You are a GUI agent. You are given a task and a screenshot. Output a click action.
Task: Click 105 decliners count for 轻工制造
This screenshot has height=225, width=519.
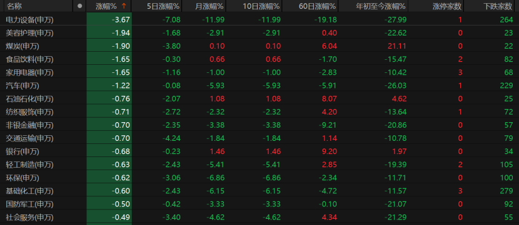[506, 165]
